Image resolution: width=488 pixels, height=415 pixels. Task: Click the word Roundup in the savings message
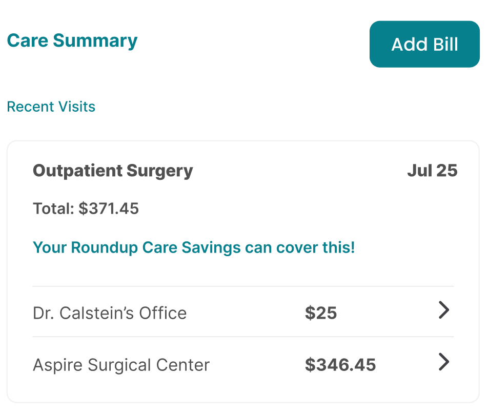coord(105,247)
